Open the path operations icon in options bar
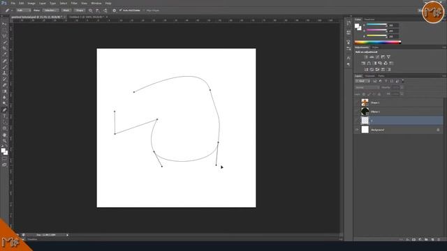The image size is (447, 251). [90, 10]
